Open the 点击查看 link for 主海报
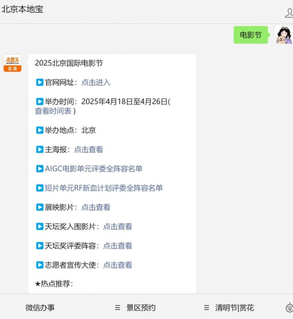This screenshot has height=319, width=293. [88, 150]
